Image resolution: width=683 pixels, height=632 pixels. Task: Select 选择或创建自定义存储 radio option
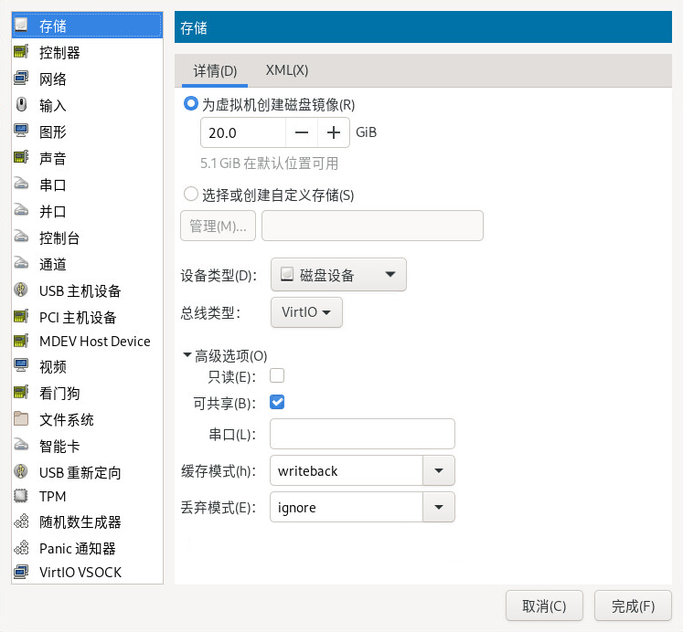pyautogui.click(x=191, y=194)
